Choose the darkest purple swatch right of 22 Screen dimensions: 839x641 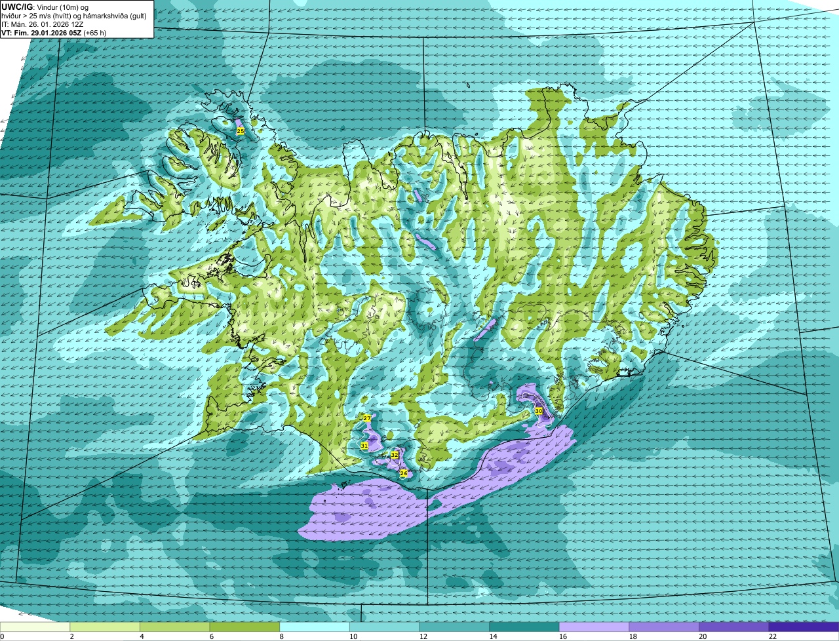pyautogui.click(x=804, y=627)
